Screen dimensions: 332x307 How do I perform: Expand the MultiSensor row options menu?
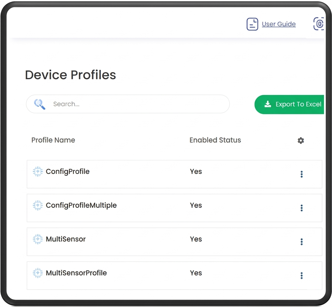tap(301, 242)
